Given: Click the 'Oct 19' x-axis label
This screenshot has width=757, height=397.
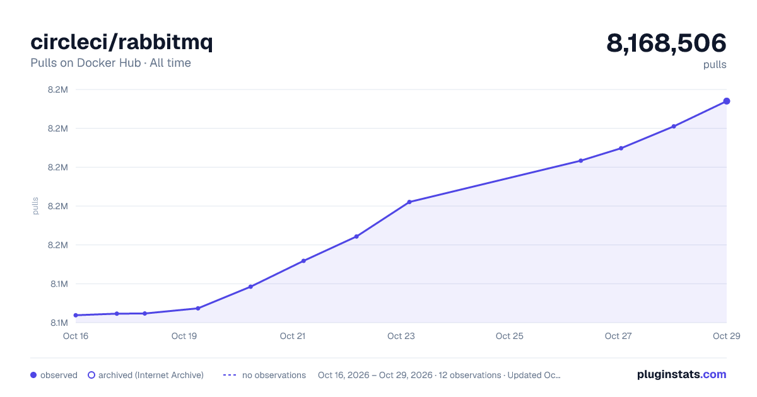Looking at the screenshot, I should (x=184, y=336).
